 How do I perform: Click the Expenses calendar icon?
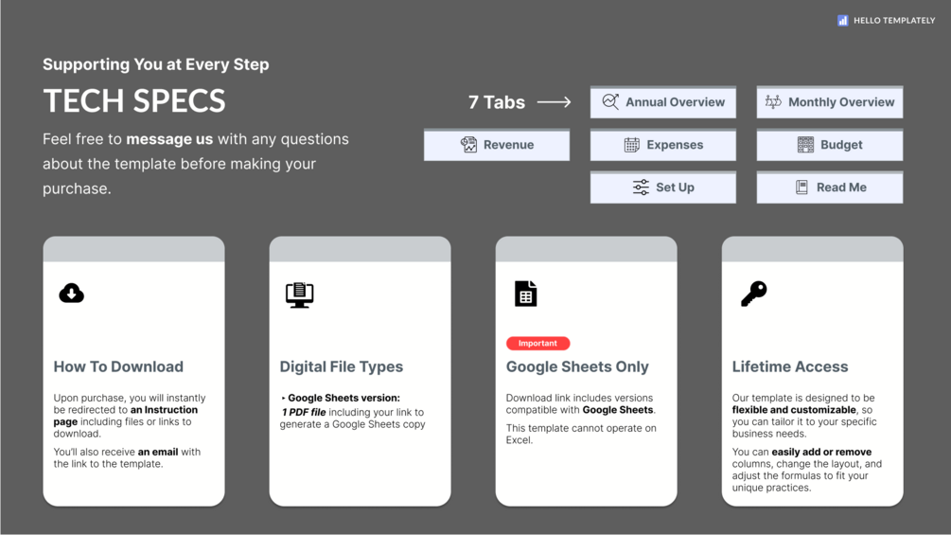(631, 144)
